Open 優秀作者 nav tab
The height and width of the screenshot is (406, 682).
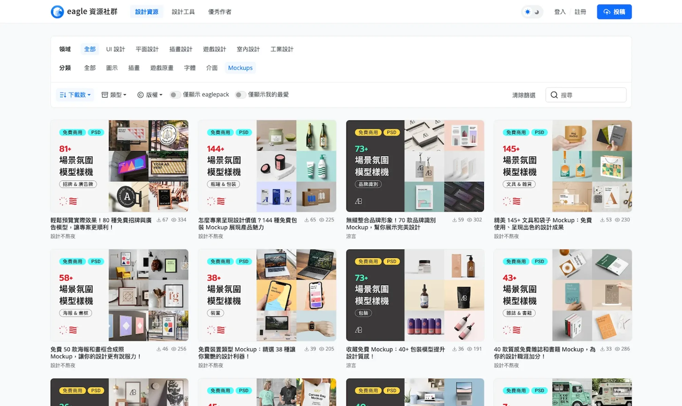pos(220,12)
